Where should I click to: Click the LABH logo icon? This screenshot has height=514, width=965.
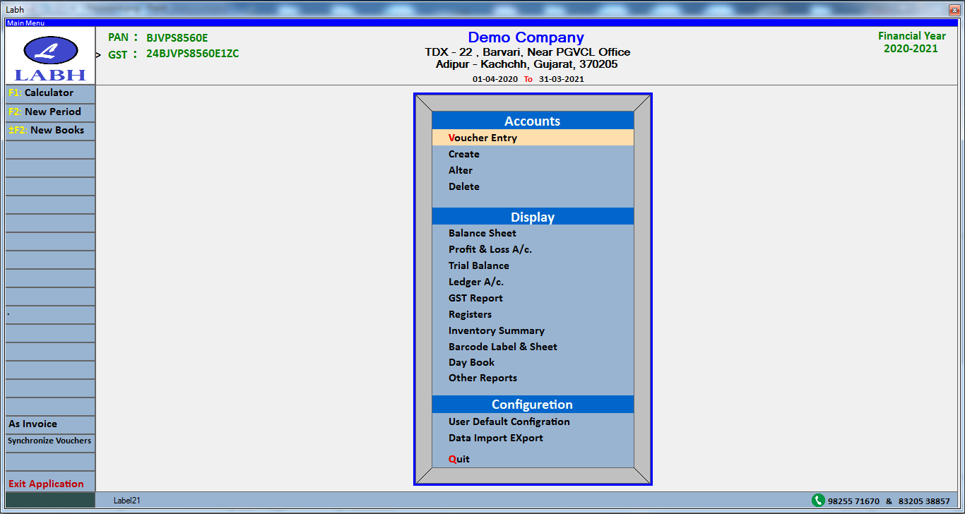coord(50,55)
